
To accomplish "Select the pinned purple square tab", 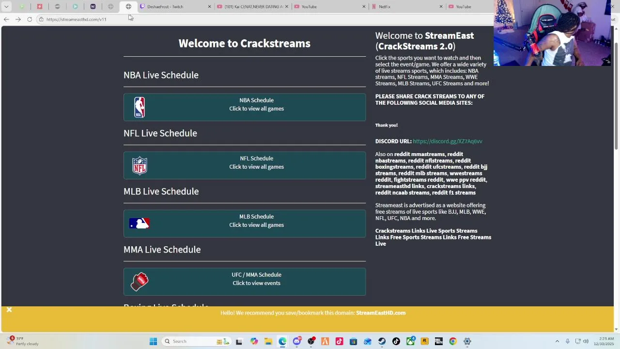I will (93, 7).
